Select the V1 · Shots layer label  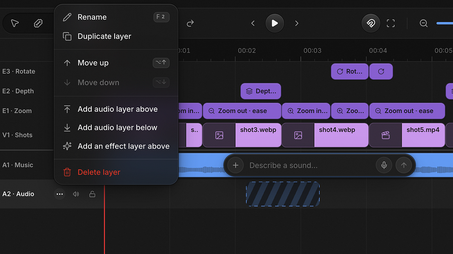pyautogui.click(x=17, y=135)
